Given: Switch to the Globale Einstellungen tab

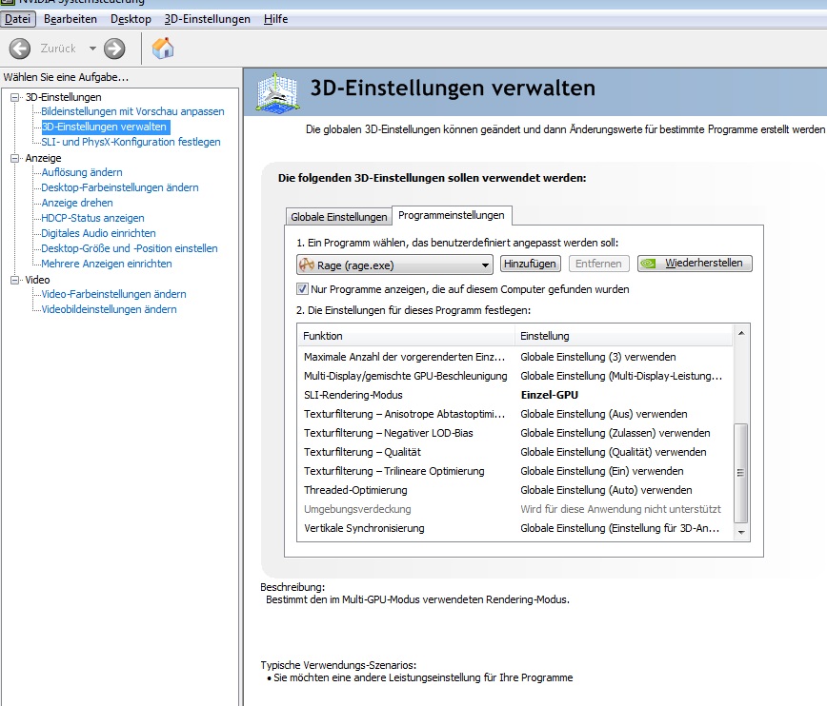Looking at the screenshot, I should pyautogui.click(x=338, y=217).
